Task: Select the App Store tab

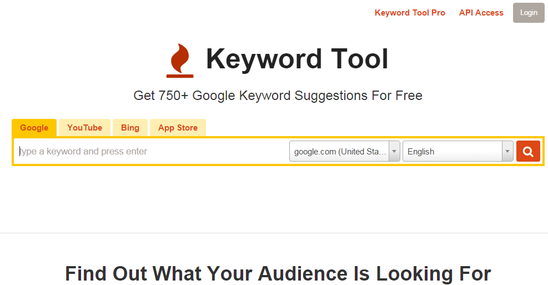Action: pyautogui.click(x=178, y=128)
